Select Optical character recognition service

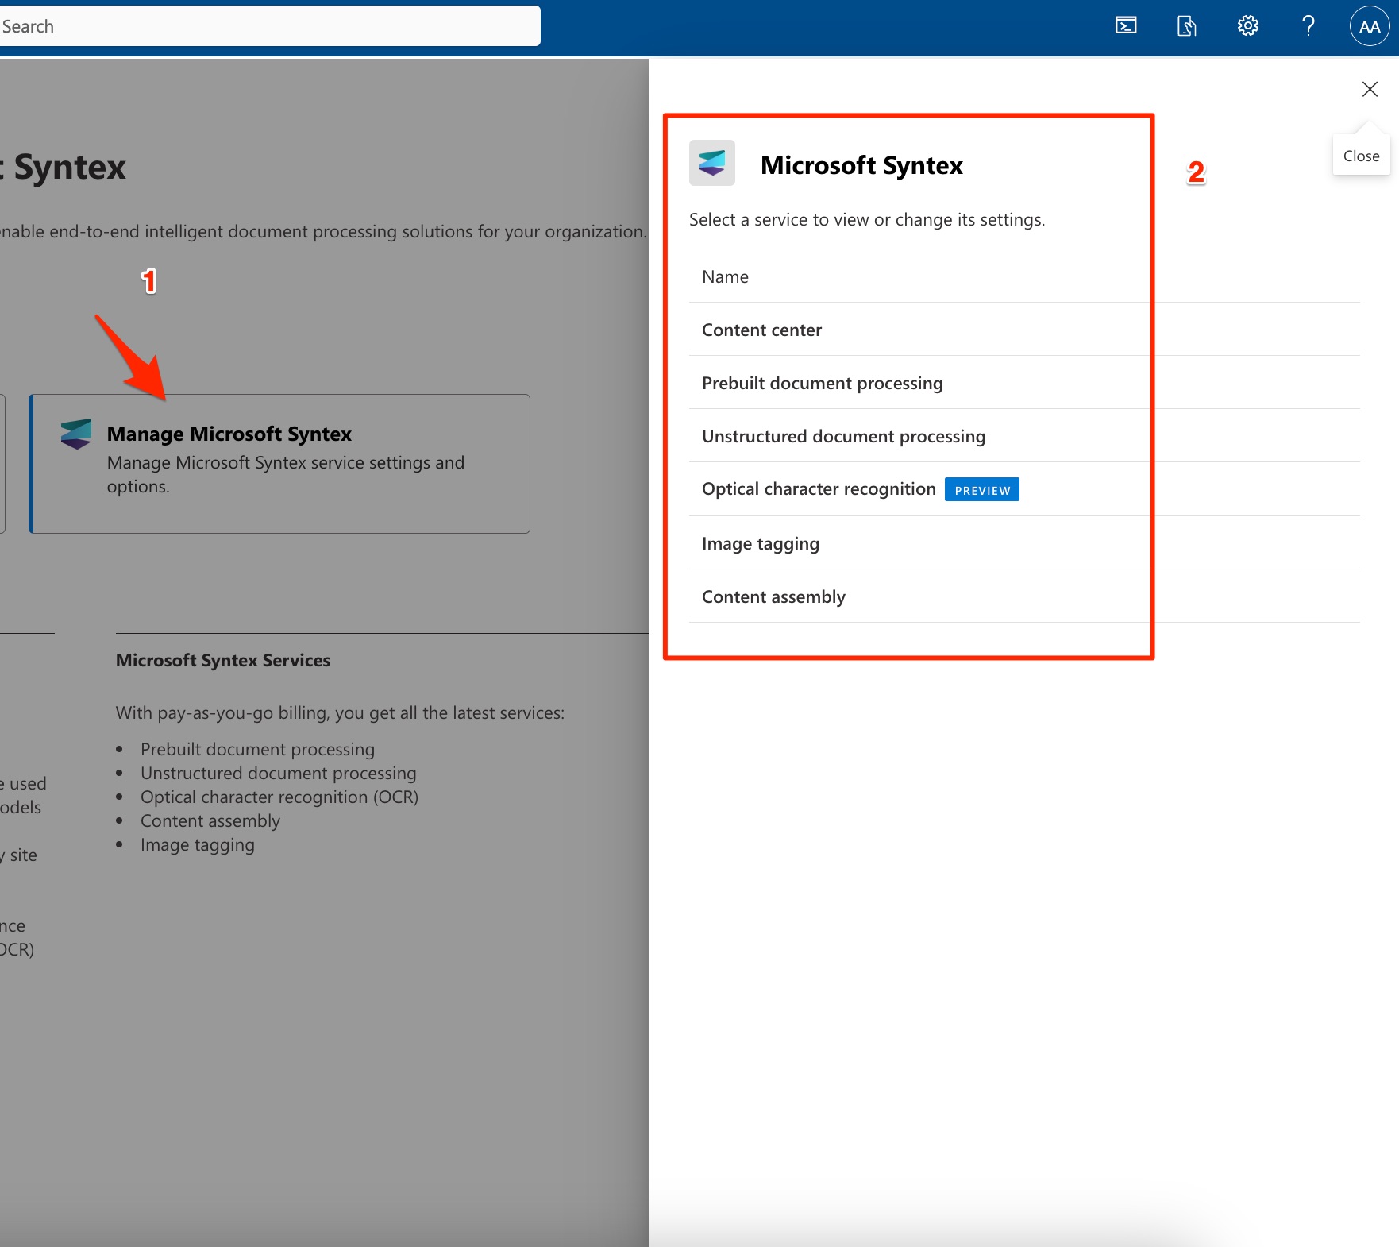[819, 488]
